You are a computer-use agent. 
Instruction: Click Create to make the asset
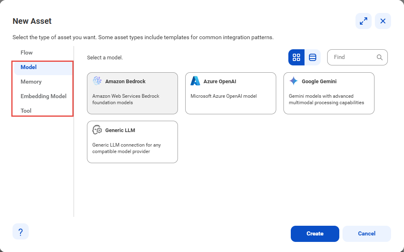pyautogui.click(x=315, y=234)
